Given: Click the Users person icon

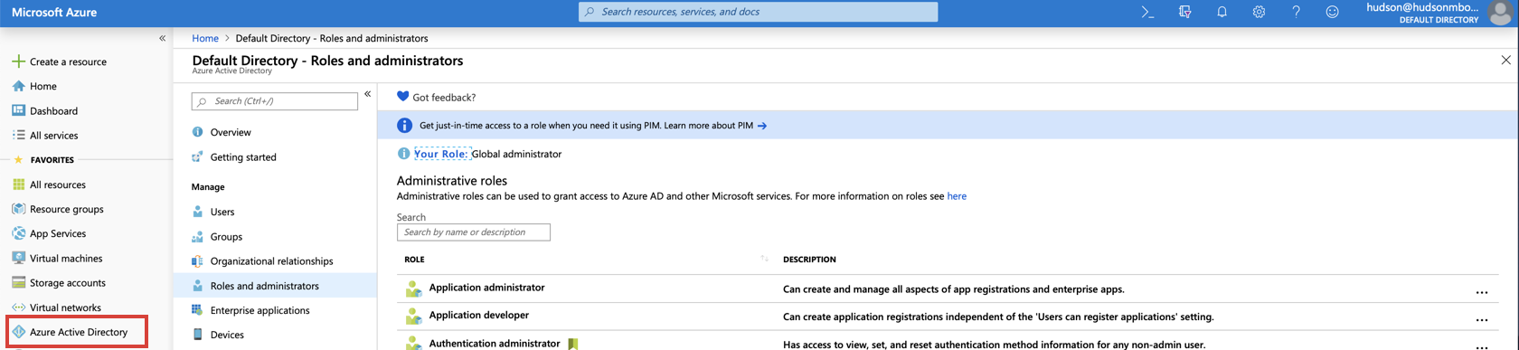Looking at the screenshot, I should (197, 212).
